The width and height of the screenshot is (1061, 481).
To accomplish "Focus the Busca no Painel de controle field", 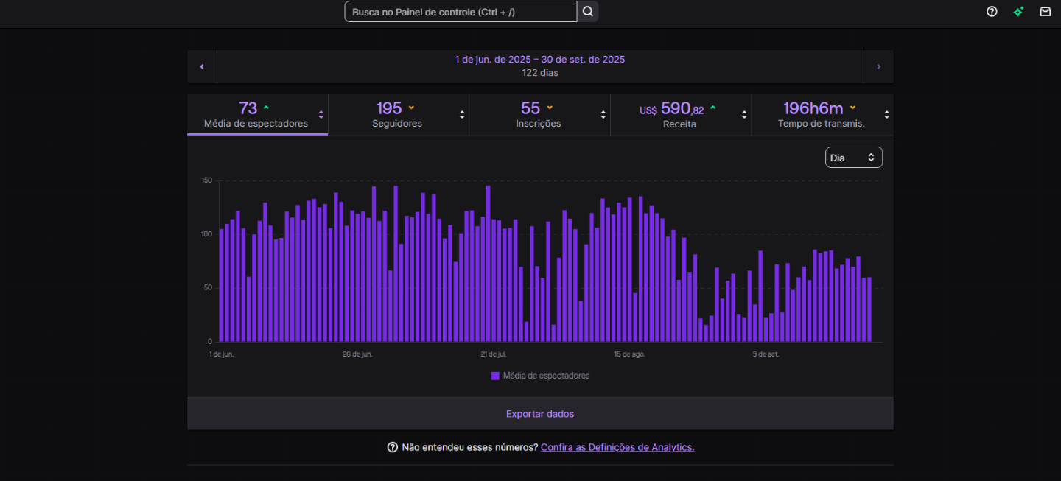I will (461, 11).
